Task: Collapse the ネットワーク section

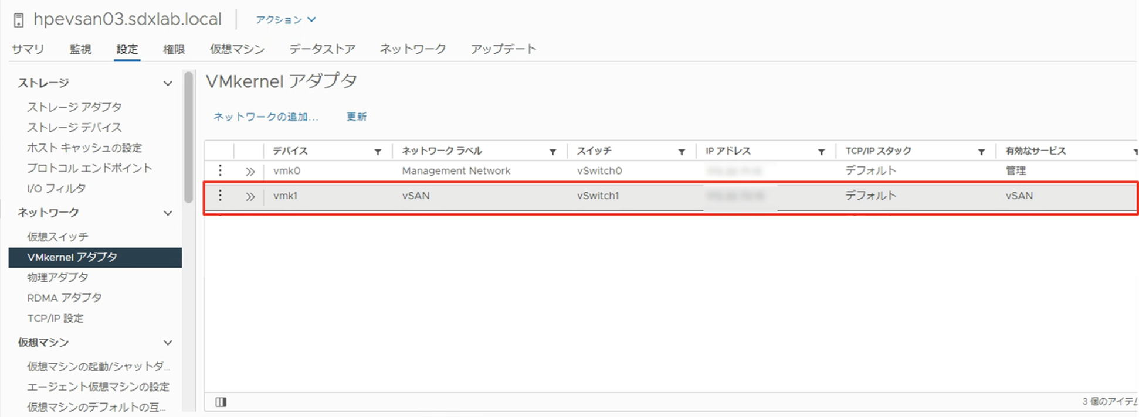Action: click(168, 213)
